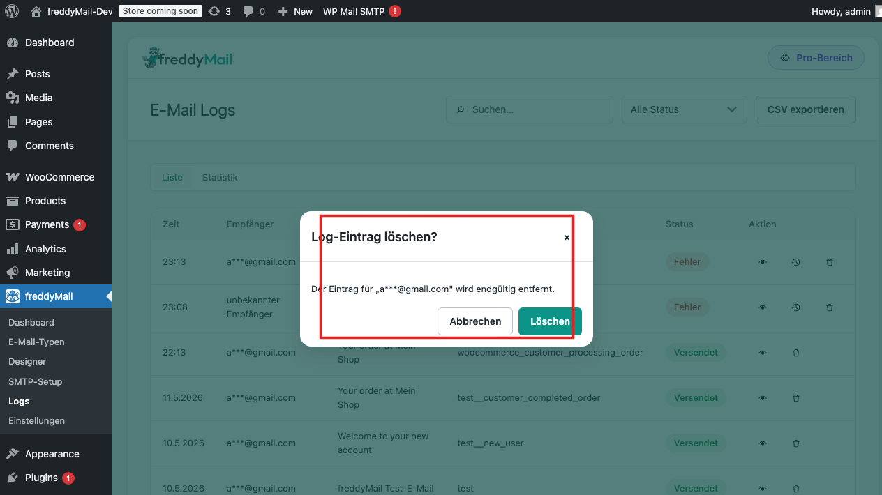Click the Products box icon

point(13,201)
